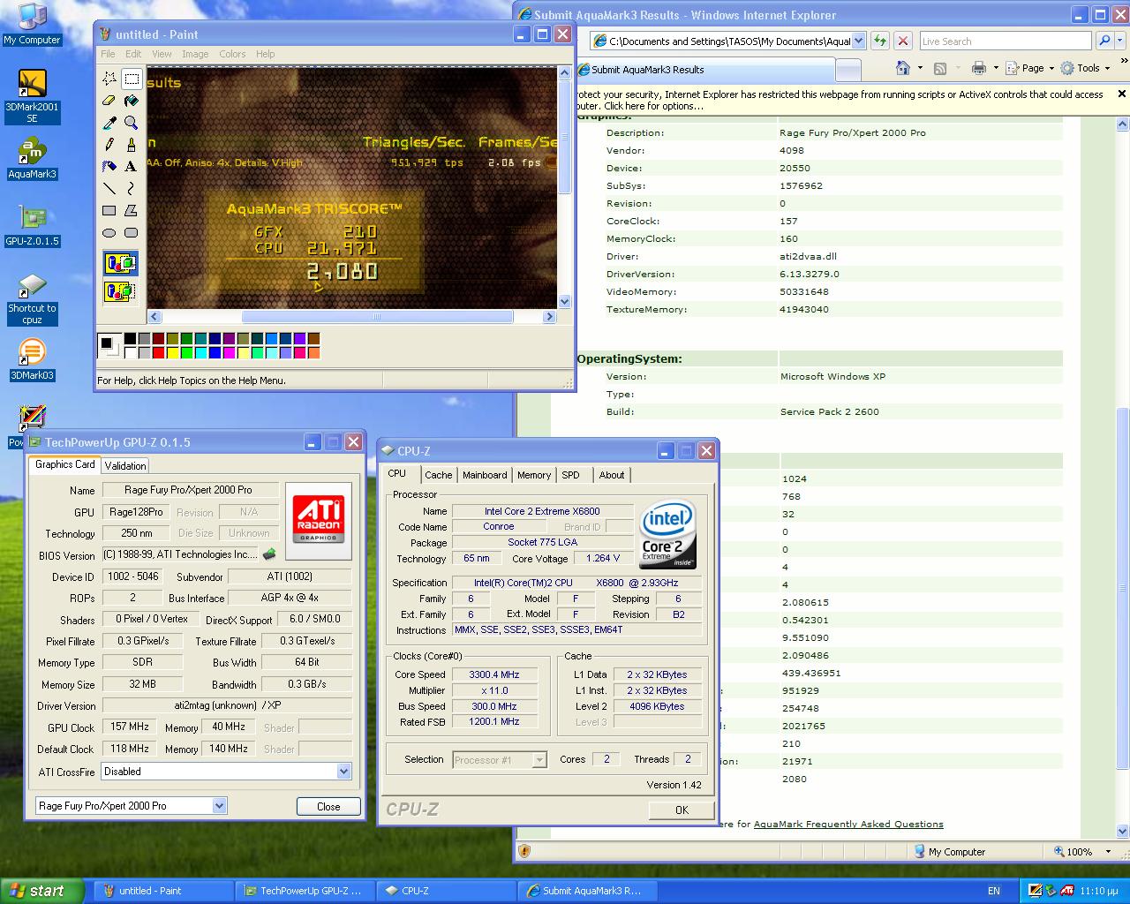Expand the Tools menu in IE

[1085, 68]
